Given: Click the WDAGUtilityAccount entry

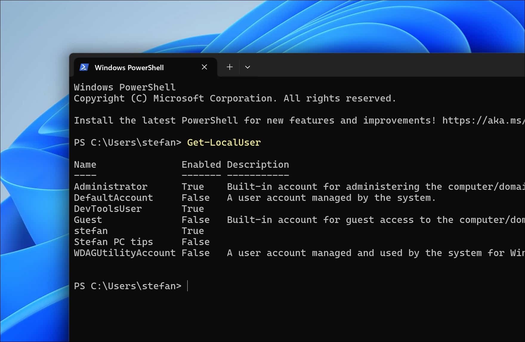Looking at the screenshot, I should point(125,253).
